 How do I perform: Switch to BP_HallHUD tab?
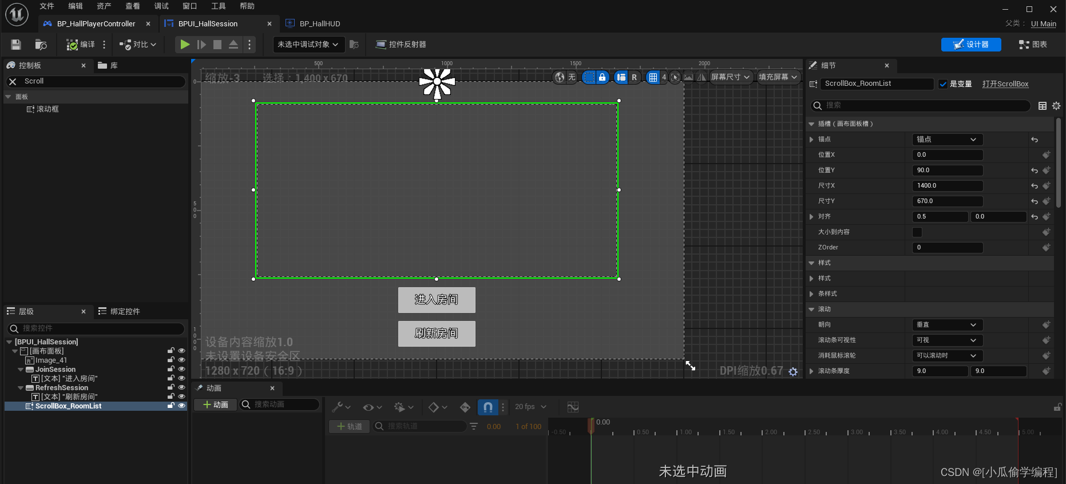320,24
